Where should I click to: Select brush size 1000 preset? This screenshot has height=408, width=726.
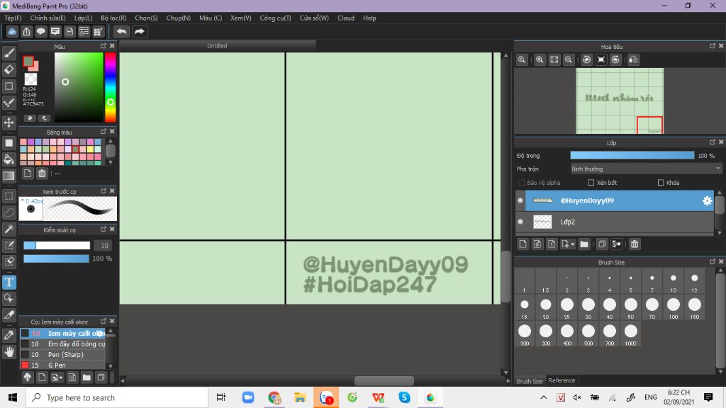(x=630, y=335)
